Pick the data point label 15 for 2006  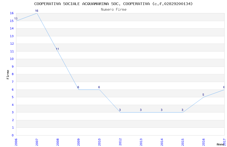coord(16,18)
